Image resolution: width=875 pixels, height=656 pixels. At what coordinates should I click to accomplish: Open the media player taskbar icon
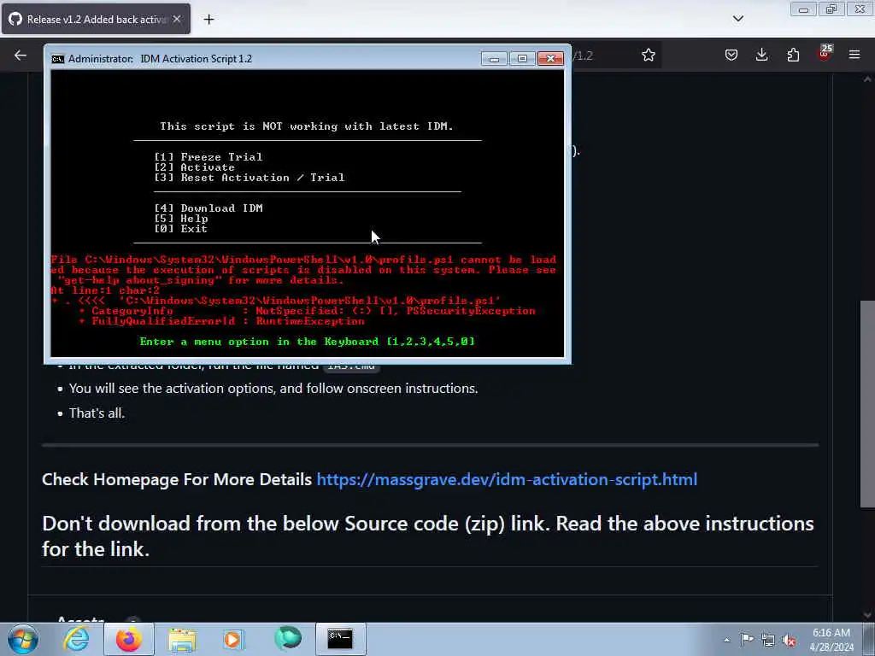pos(234,639)
